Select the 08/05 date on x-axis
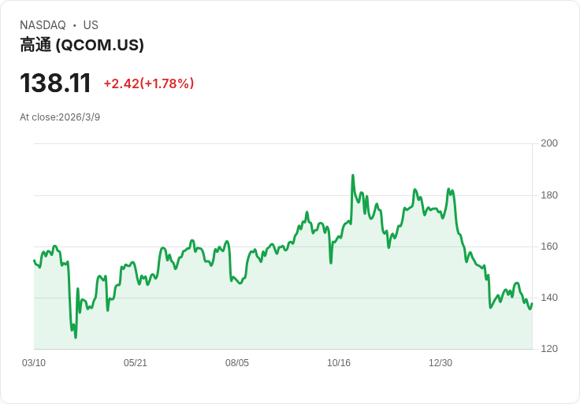 click(237, 363)
